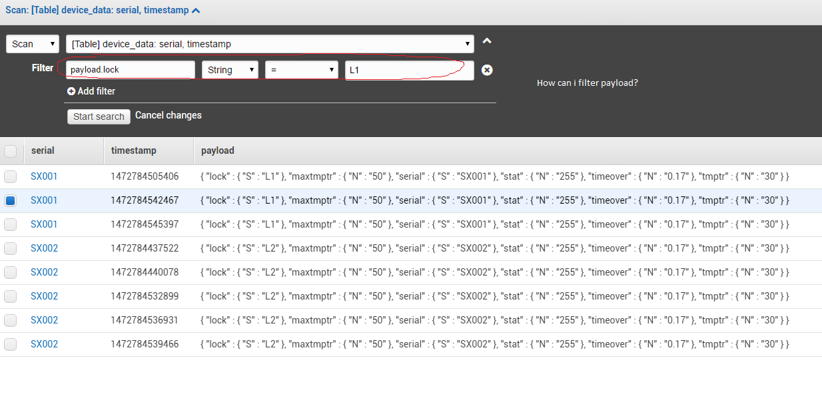Click the payload.lock filter attribute field
The image size is (822, 406).
[130, 69]
